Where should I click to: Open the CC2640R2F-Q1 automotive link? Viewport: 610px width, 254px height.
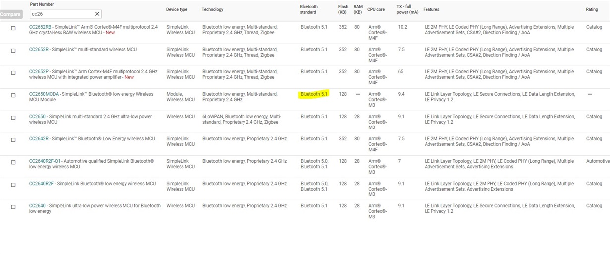click(x=45, y=161)
